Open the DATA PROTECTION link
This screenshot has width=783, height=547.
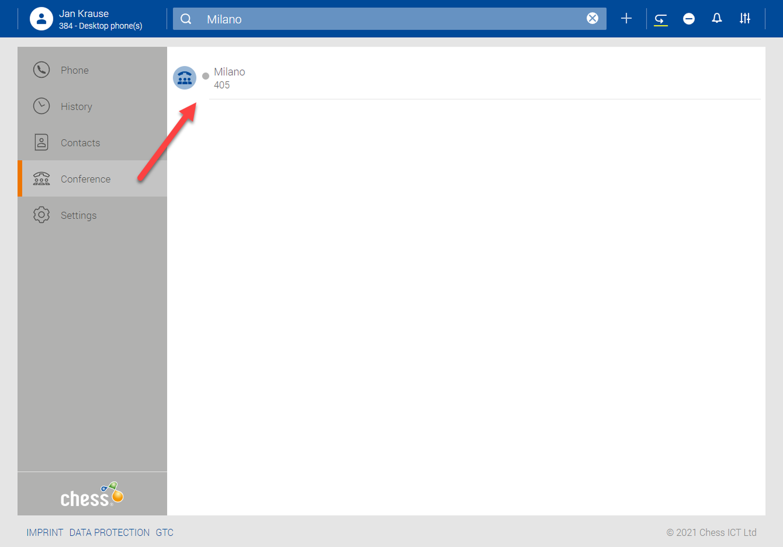pos(109,533)
